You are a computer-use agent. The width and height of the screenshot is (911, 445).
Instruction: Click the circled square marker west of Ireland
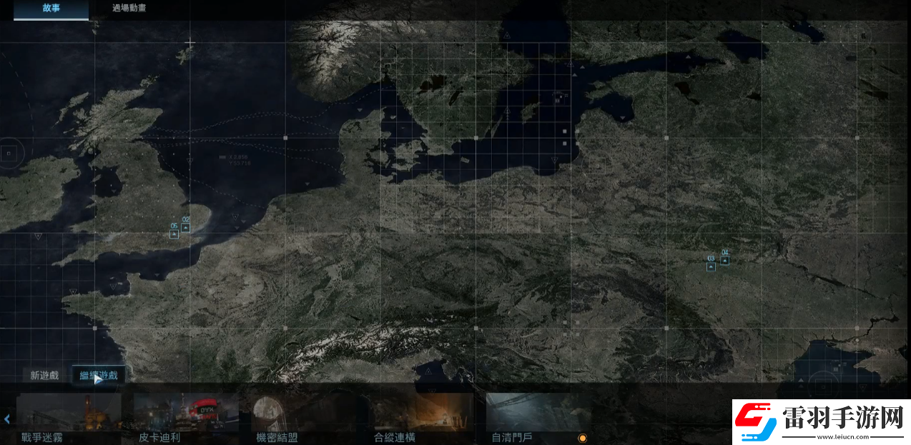tap(9, 152)
